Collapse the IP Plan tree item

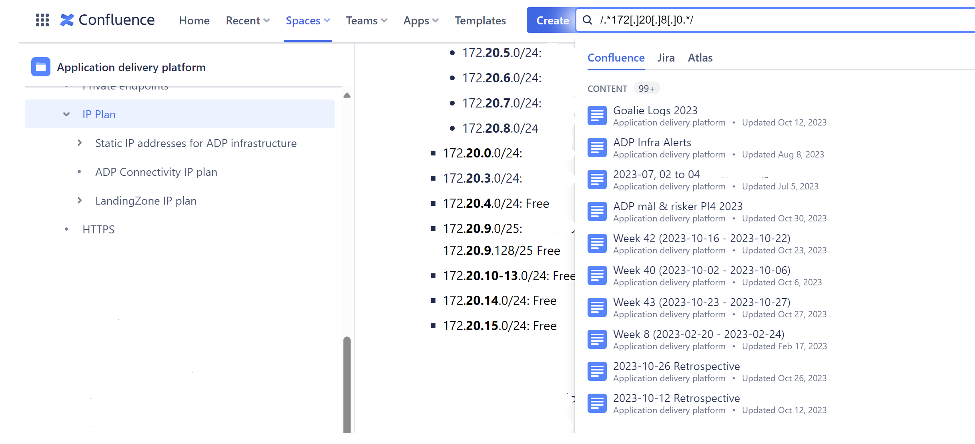(66, 114)
